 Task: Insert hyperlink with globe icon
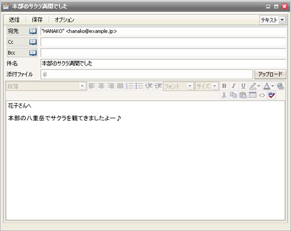(x=280, y=86)
